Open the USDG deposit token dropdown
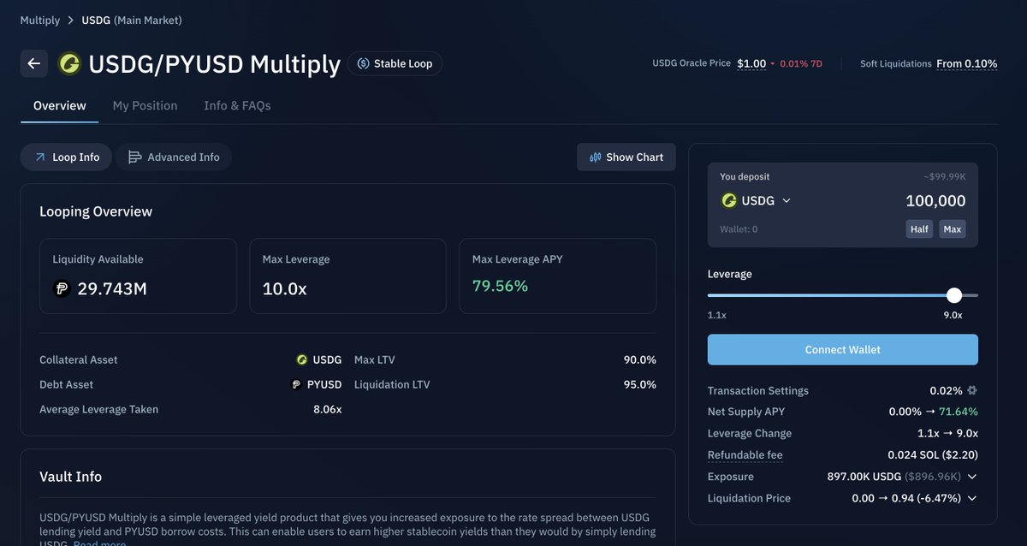Viewport: 1027px width, 546px height. coord(757,200)
